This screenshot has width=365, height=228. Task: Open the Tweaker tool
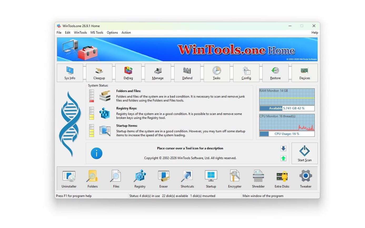tap(306, 179)
